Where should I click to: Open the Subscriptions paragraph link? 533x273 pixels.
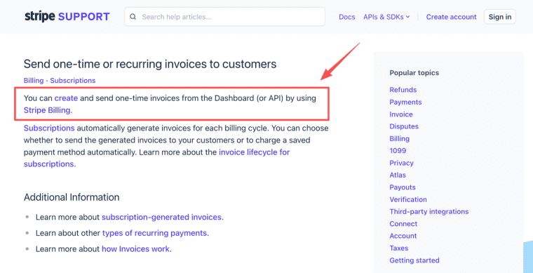pos(49,128)
